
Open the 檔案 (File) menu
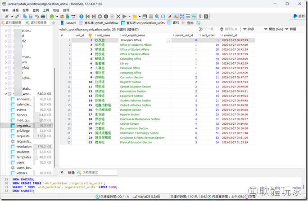click(5, 9)
